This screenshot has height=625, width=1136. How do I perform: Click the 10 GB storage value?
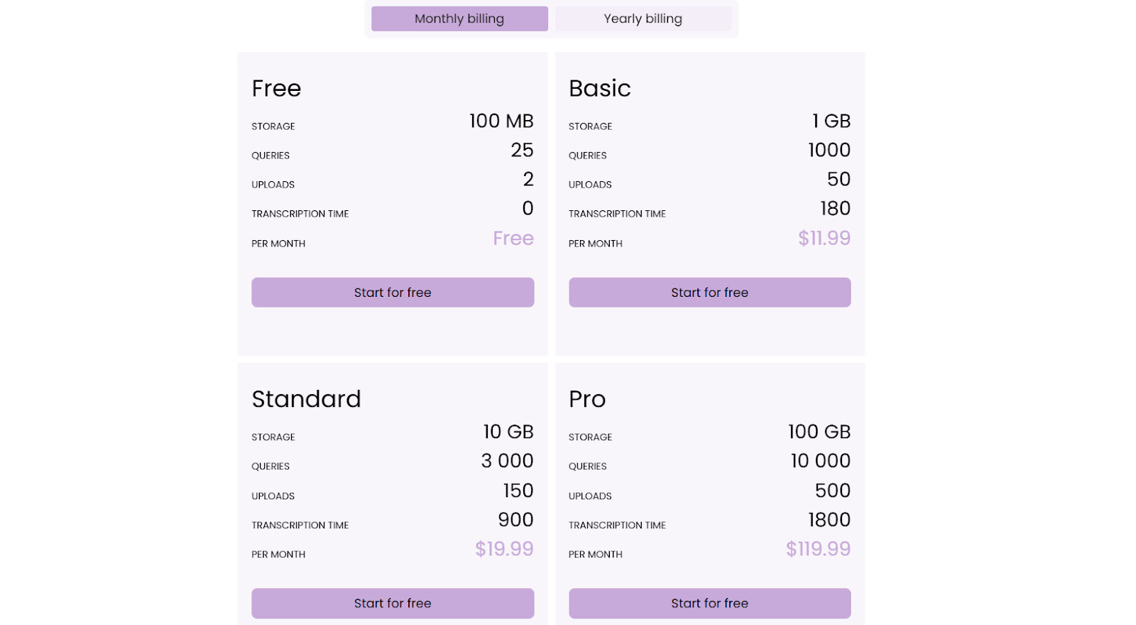[508, 432]
